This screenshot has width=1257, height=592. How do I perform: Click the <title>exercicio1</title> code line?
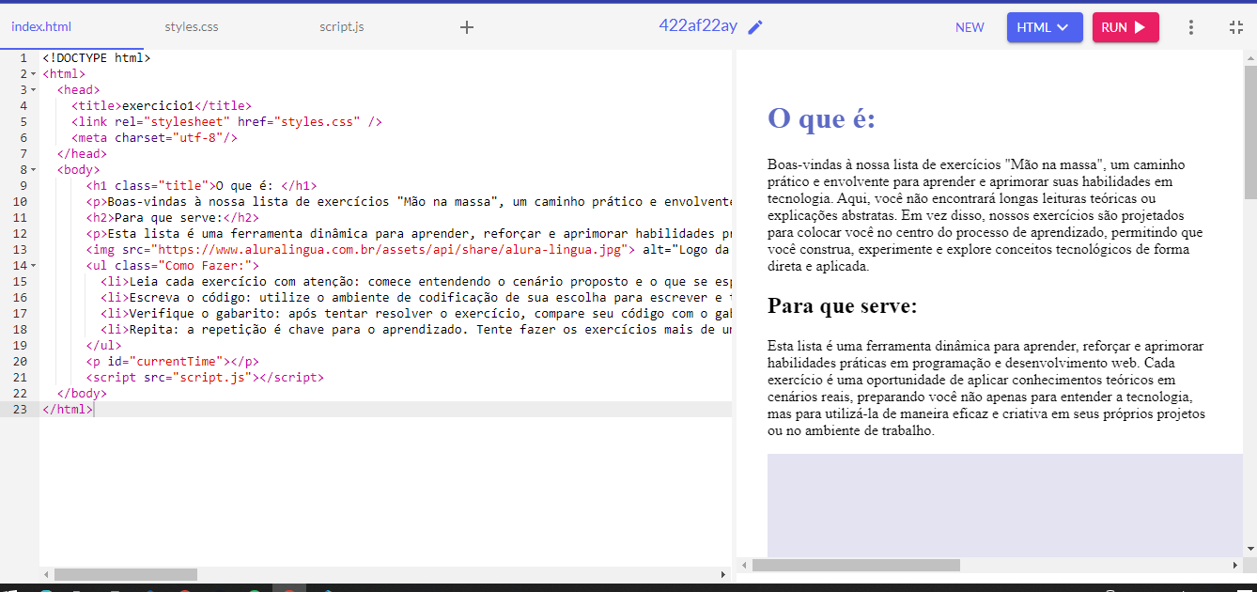[162, 106]
